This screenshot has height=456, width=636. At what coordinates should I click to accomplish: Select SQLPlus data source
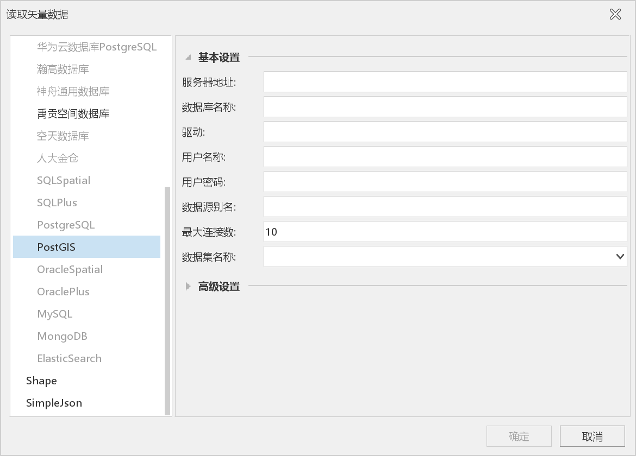coord(57,203)
